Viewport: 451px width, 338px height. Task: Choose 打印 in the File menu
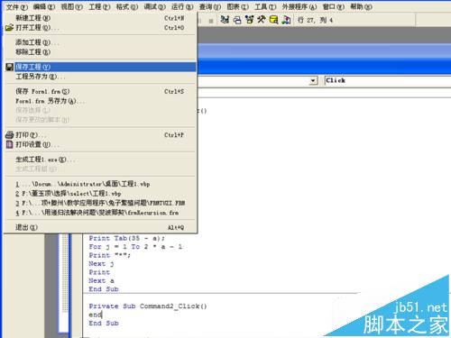(100, 135)
